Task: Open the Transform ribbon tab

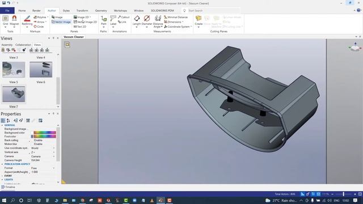Action: click(82, 10)
